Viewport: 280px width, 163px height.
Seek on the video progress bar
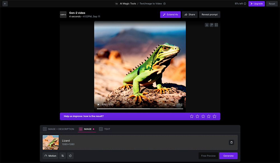tap(140, 108)
